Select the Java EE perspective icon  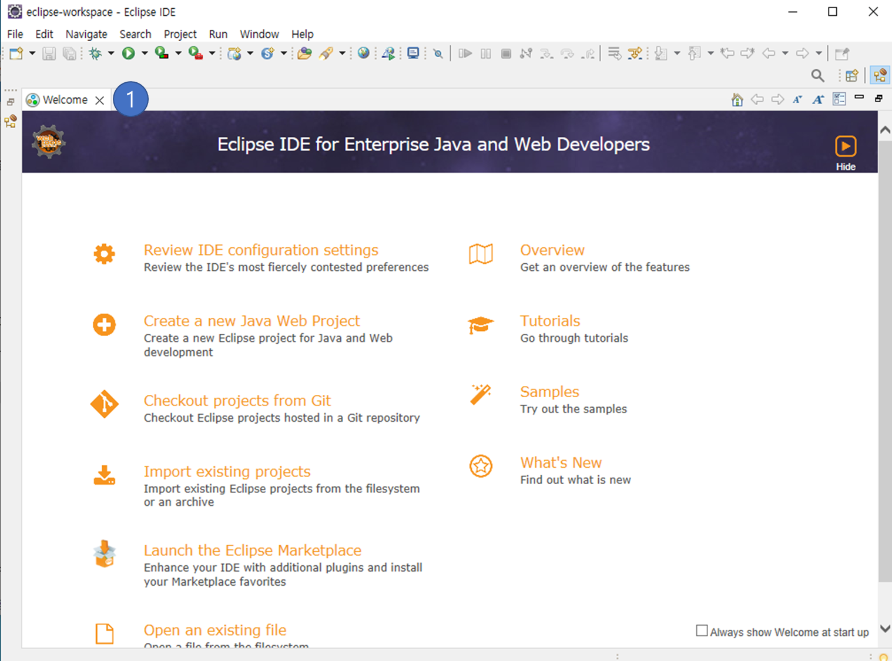point(880,76)
